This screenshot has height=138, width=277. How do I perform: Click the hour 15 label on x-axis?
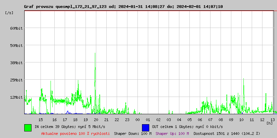(x=41, y=120)
